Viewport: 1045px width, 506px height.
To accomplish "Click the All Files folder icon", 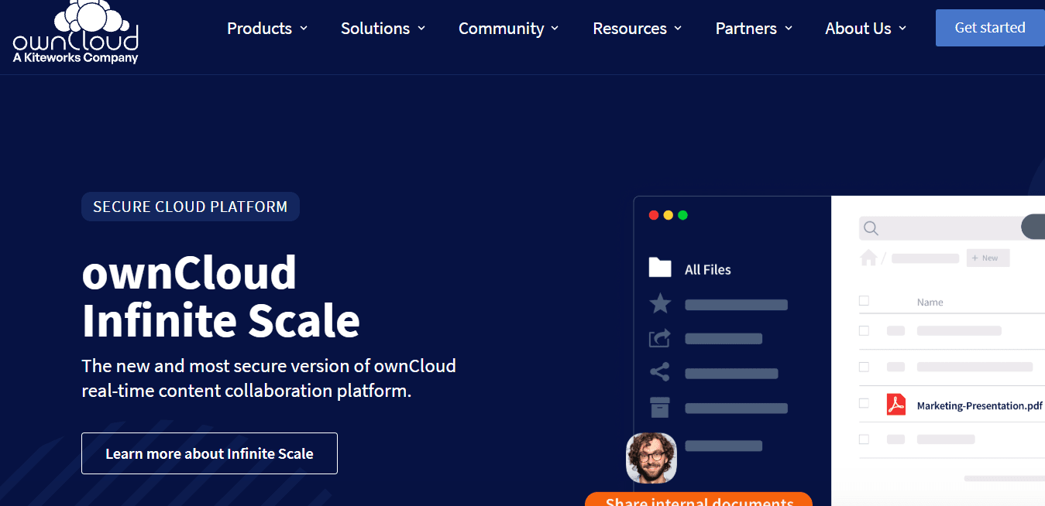I will [660, 268].
